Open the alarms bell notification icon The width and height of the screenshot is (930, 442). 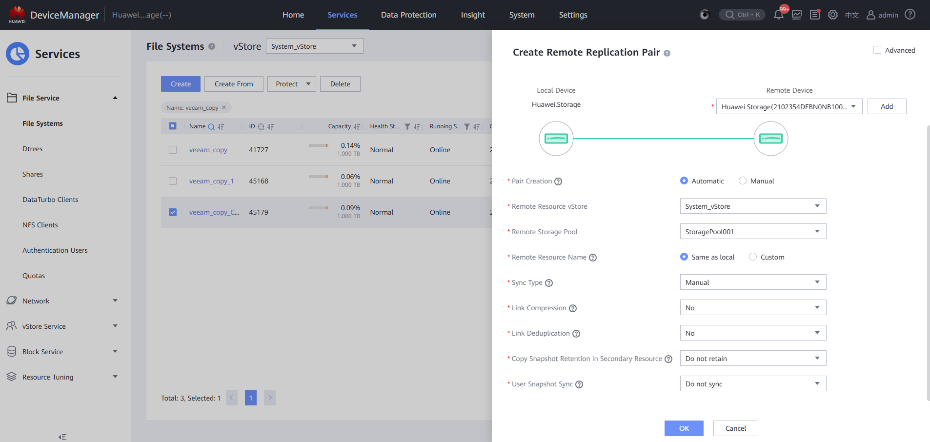click(778, 15)
